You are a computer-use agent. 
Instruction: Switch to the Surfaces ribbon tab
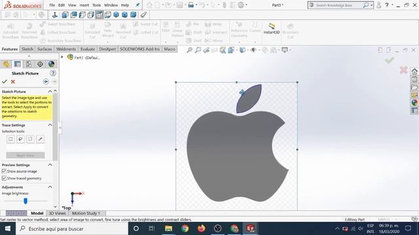pyautogui.click(x=45, y=49)
